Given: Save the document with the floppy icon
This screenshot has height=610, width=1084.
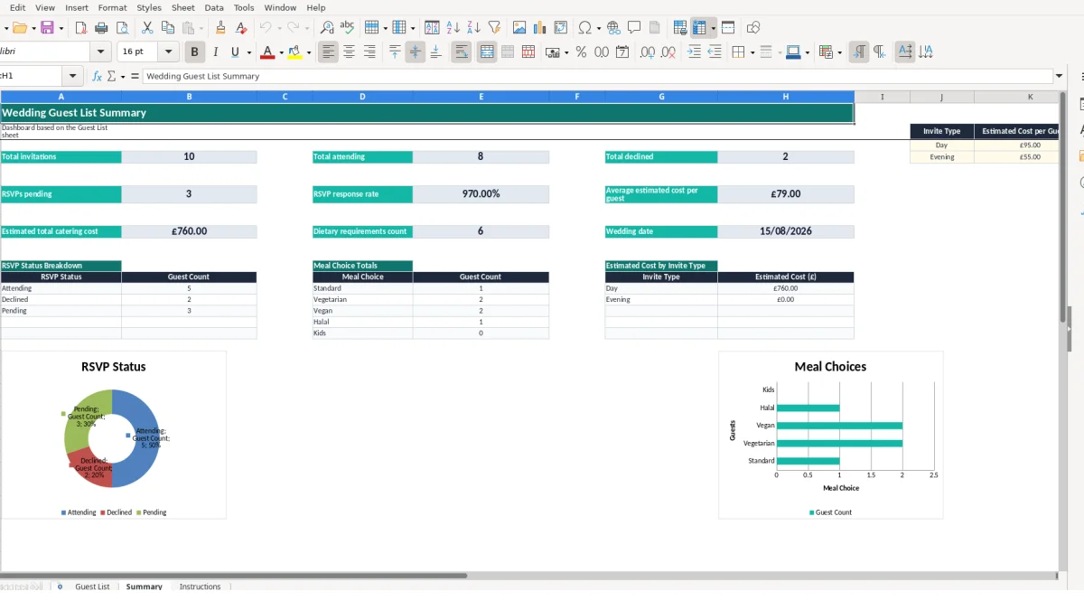Looking at the screenshot, I should pos(47,28).
